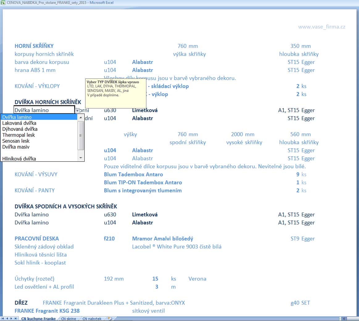Click 'Blum s integrovaným tlumením' cell

click(x=143, y=190)
